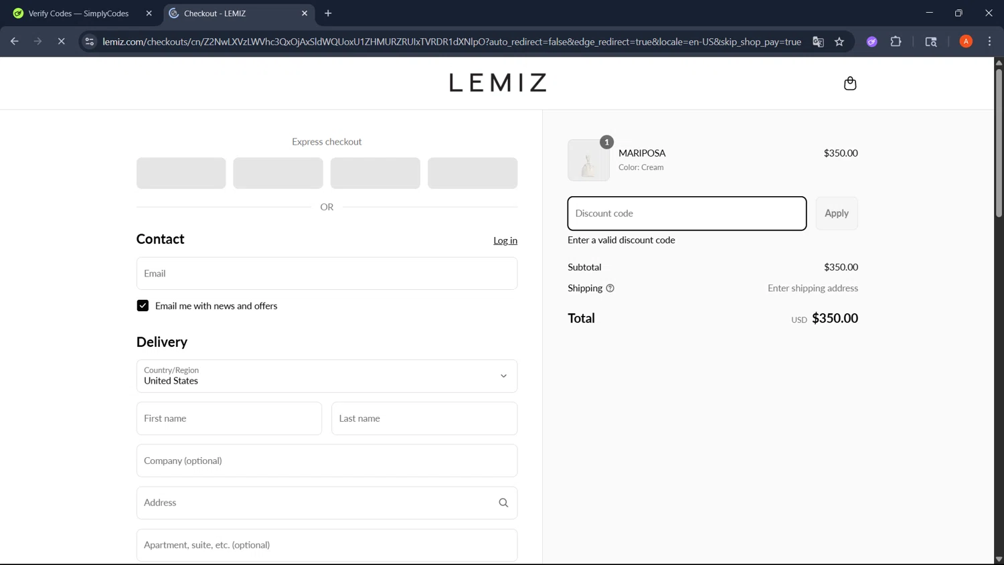Click the scrollbar down arrow
The height and width of the screenshot is (565, 1004).
point(999,560)
